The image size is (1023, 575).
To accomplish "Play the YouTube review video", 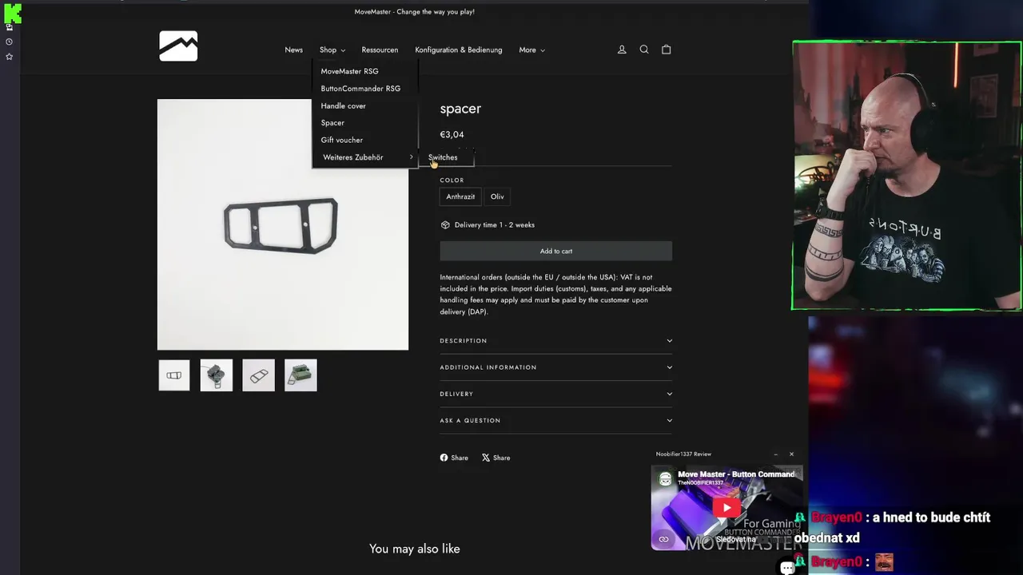I will 726,508.
